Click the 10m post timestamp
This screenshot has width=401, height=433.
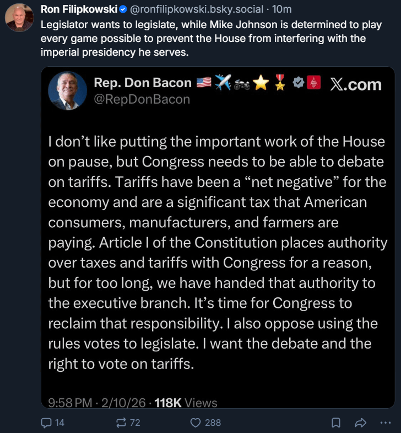tap(283, 9)
